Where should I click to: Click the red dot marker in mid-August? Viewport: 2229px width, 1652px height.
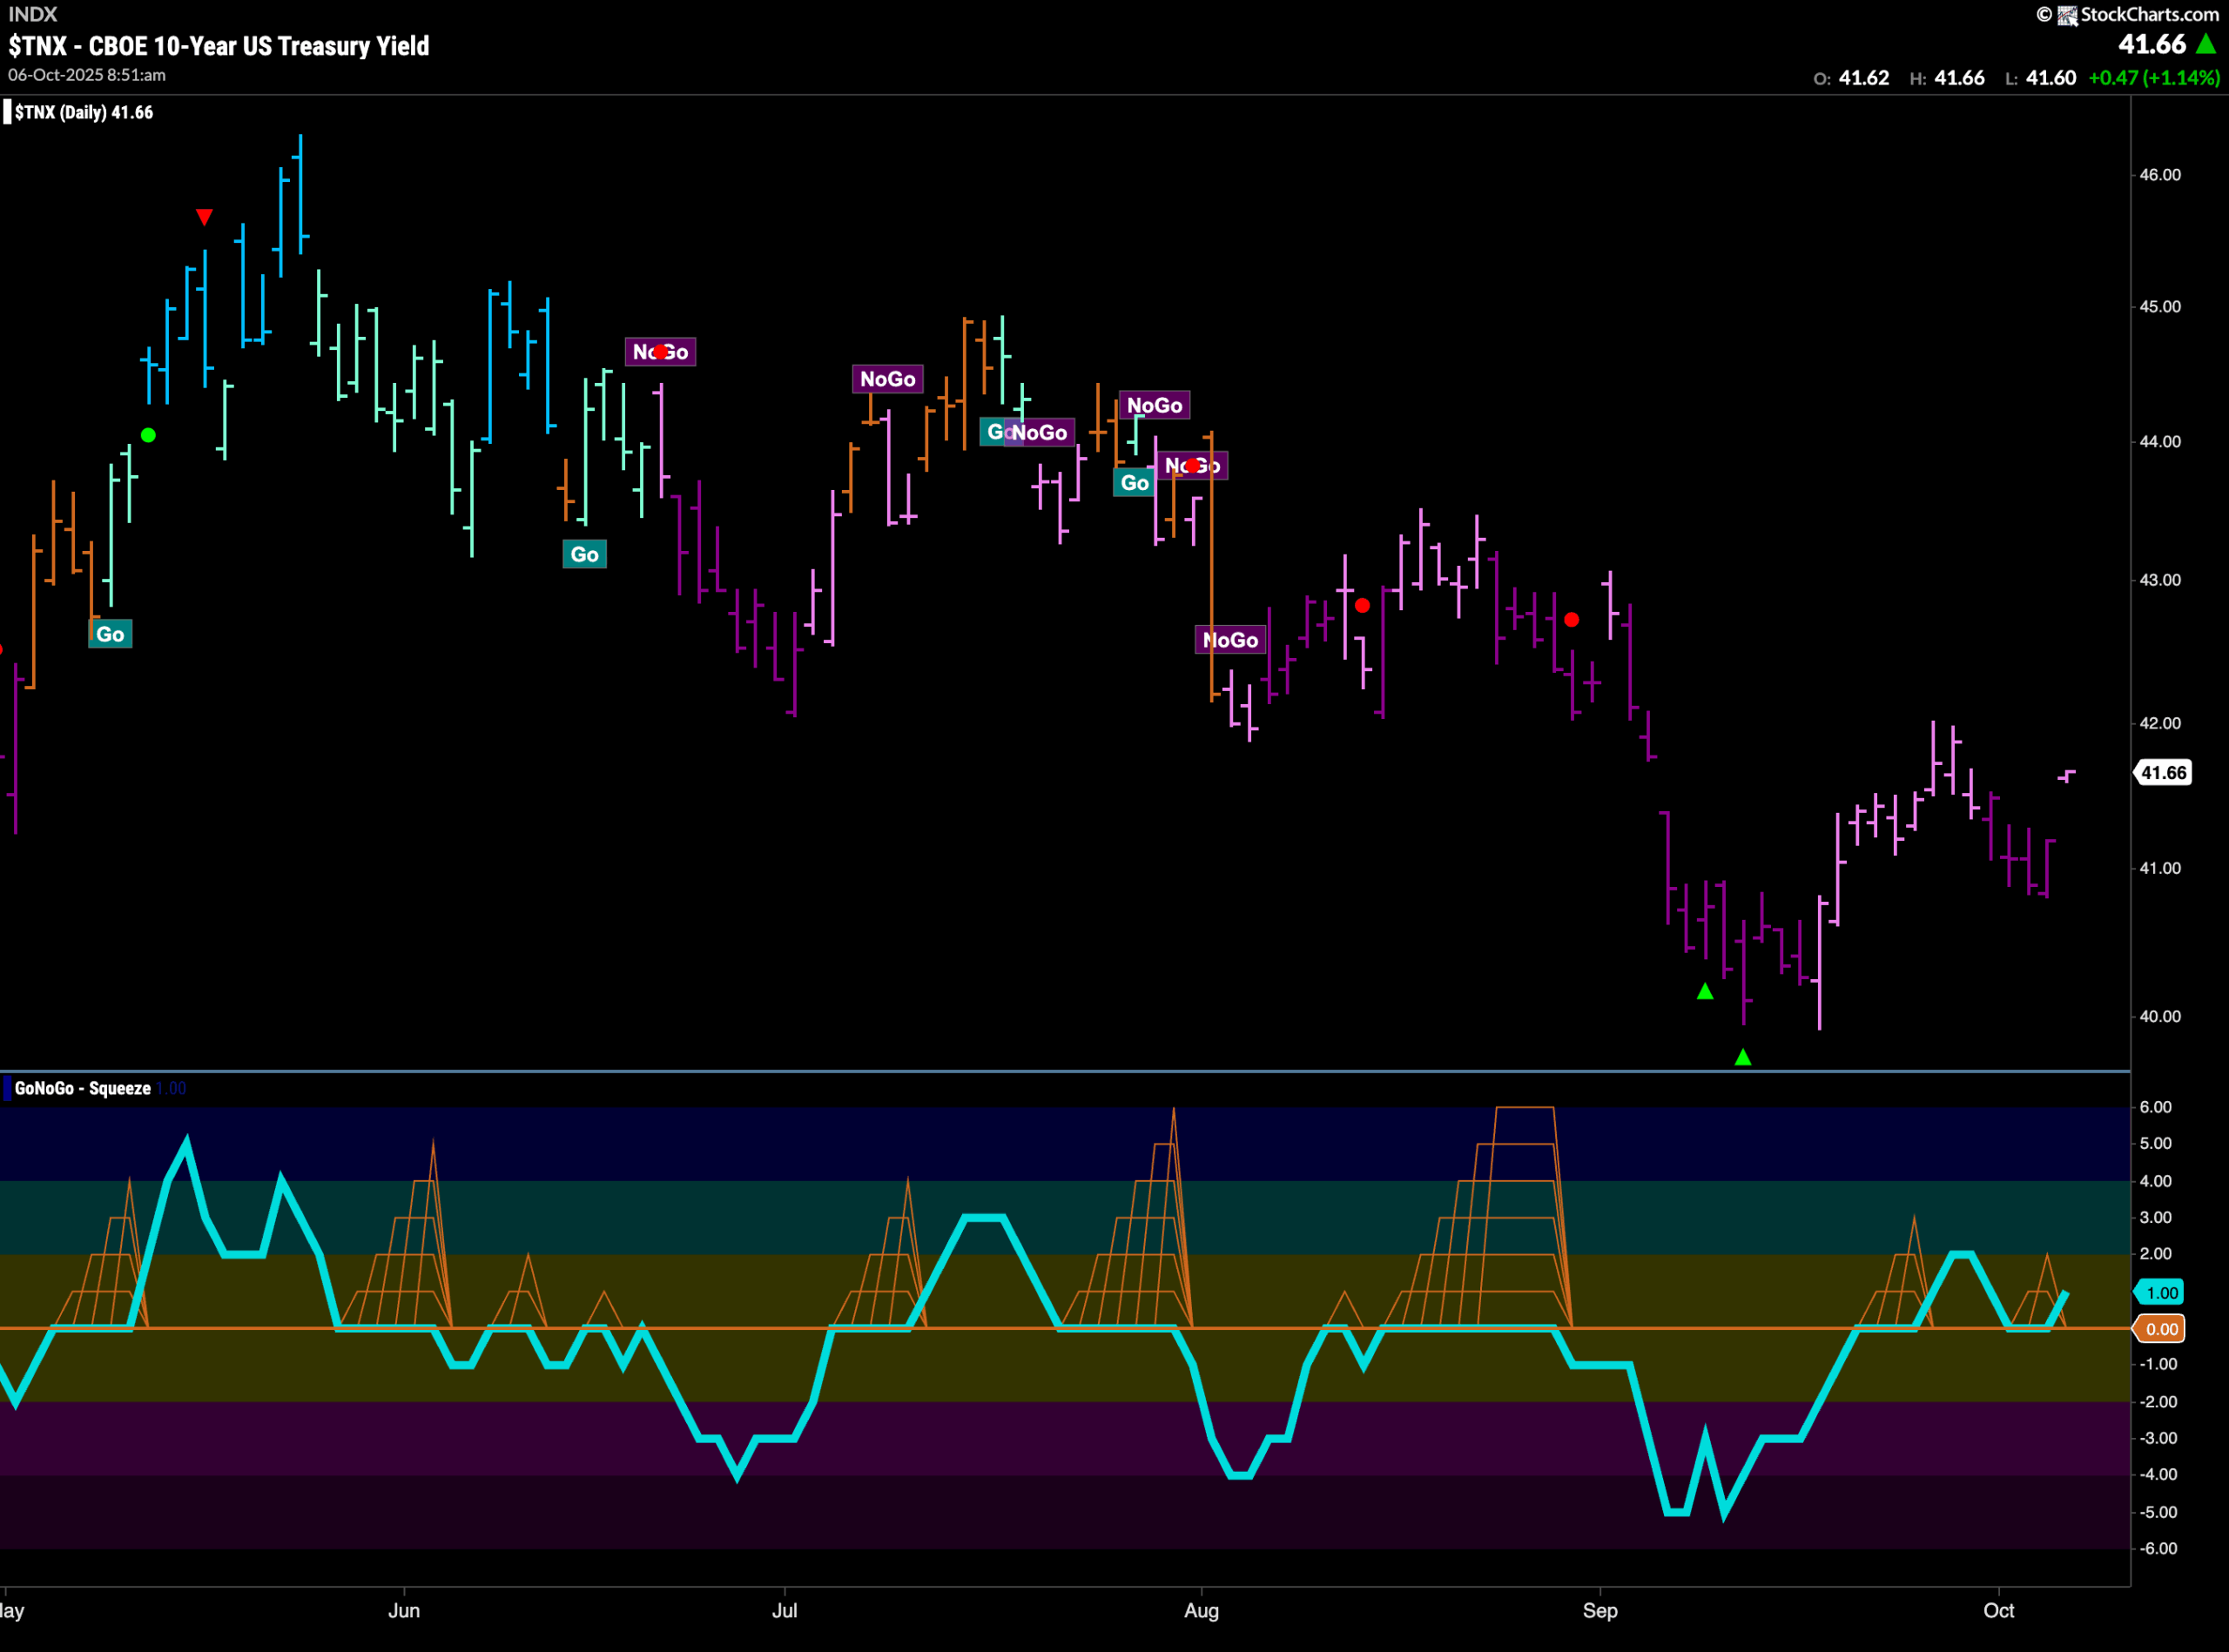coord(1362,606)
